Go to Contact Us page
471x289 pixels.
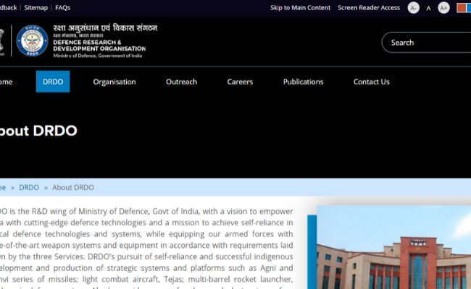371,82
